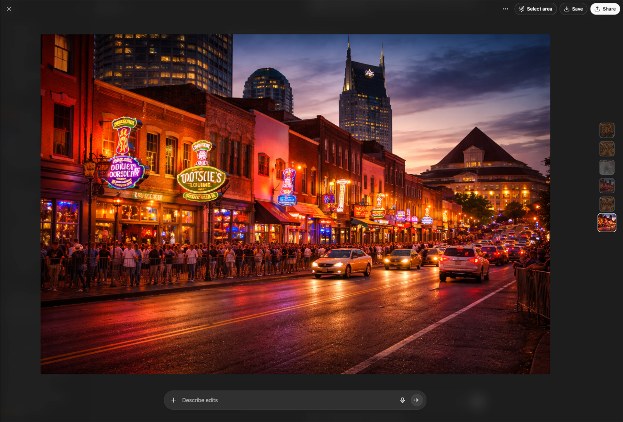The width and height of the screenshot is (623, 422).
Task: Select the second thumbnail in the side strip
Action: (x=607, y=149)
